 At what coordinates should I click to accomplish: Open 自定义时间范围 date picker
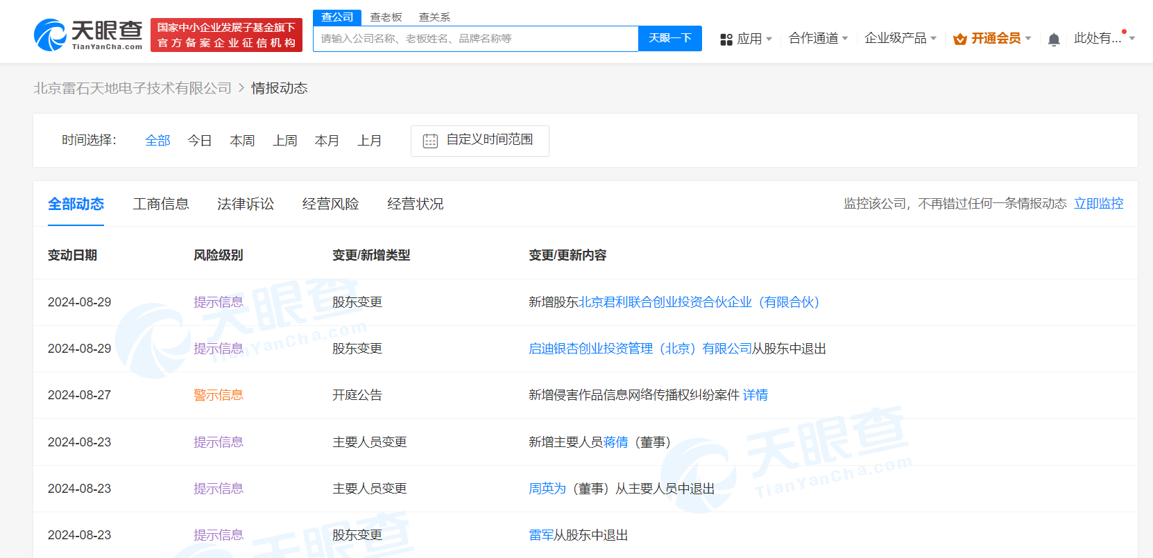[480, 141]
